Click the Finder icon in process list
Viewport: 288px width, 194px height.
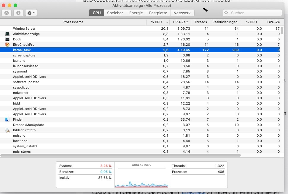click(7, 119)
